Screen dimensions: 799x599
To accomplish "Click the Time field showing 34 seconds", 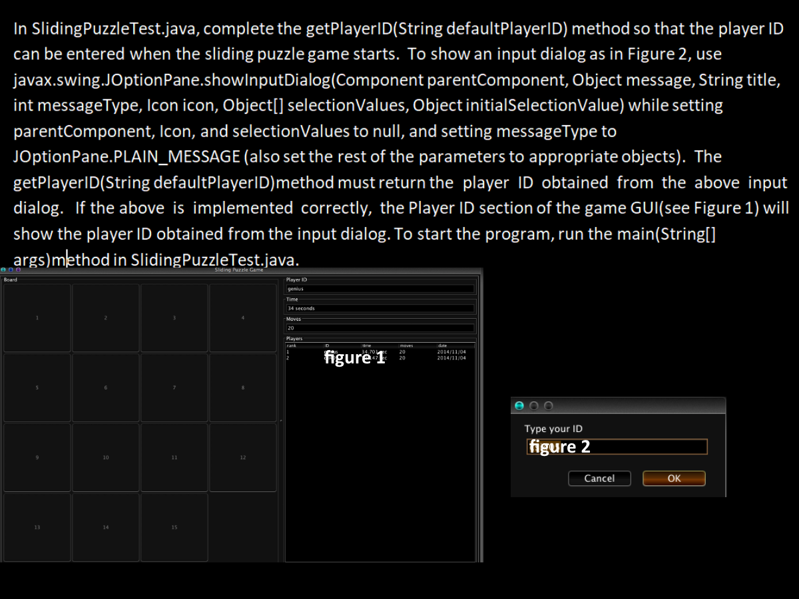I will [380, 308].
